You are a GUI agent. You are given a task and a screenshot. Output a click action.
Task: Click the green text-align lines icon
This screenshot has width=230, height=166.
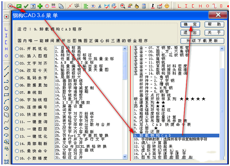[86, 6]
